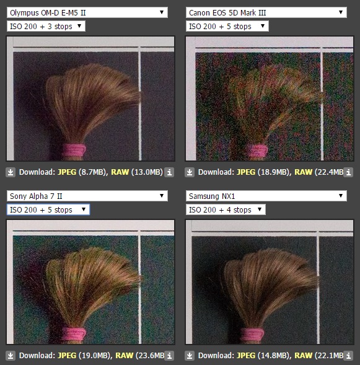Change the Canon ISO 200 + 5 stops setting
Screen dimensions: 360x365
pyautogui.click(x=227, y=26)
